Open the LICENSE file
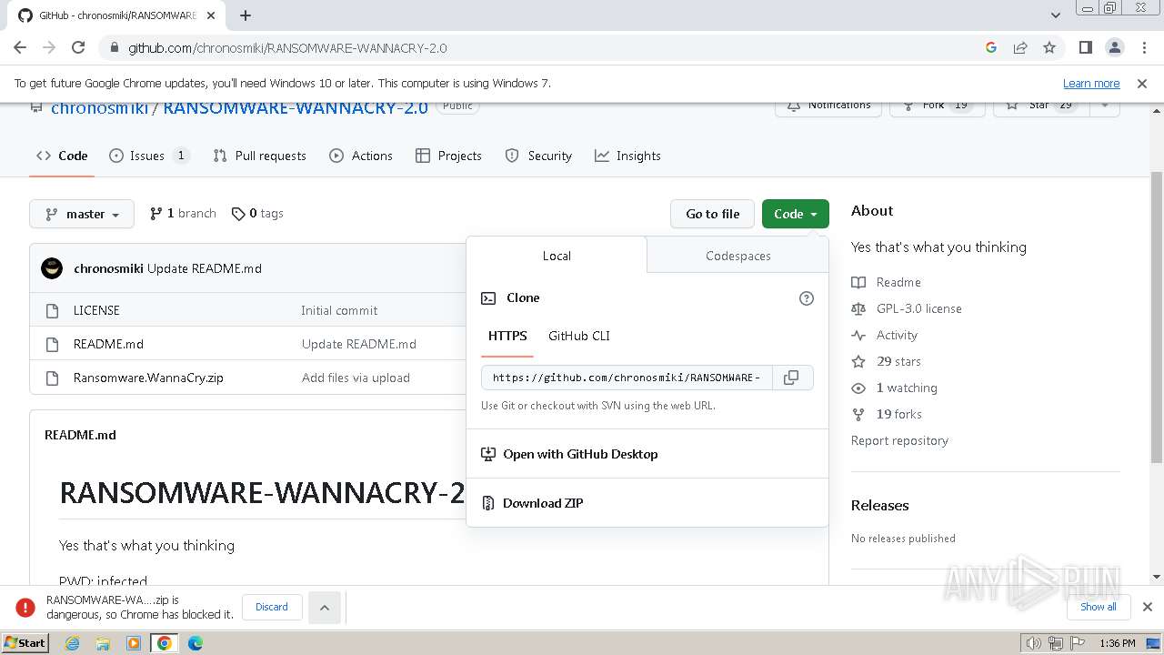This screenshot has height=655, width=1164. pos(96,310)
